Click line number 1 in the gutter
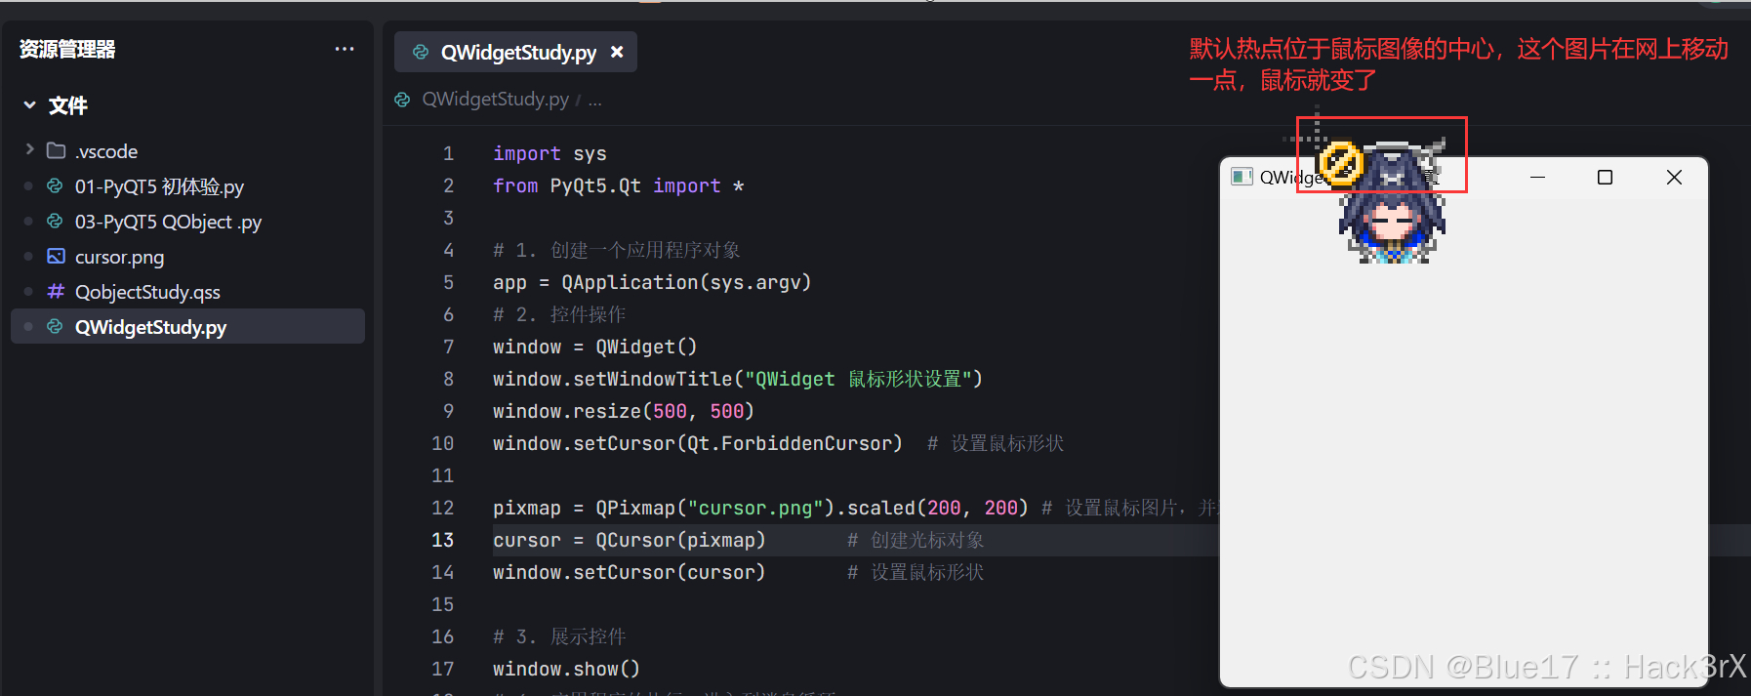 point(448,153)
